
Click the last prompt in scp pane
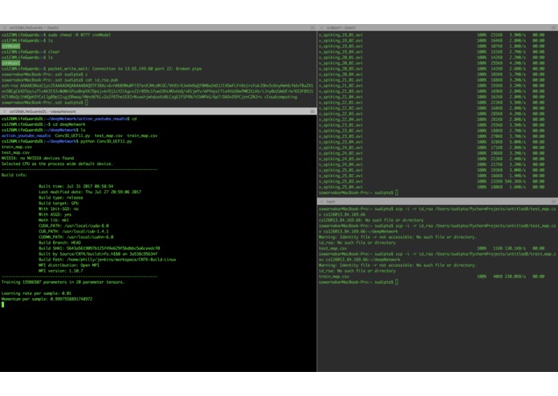[358, 282]
